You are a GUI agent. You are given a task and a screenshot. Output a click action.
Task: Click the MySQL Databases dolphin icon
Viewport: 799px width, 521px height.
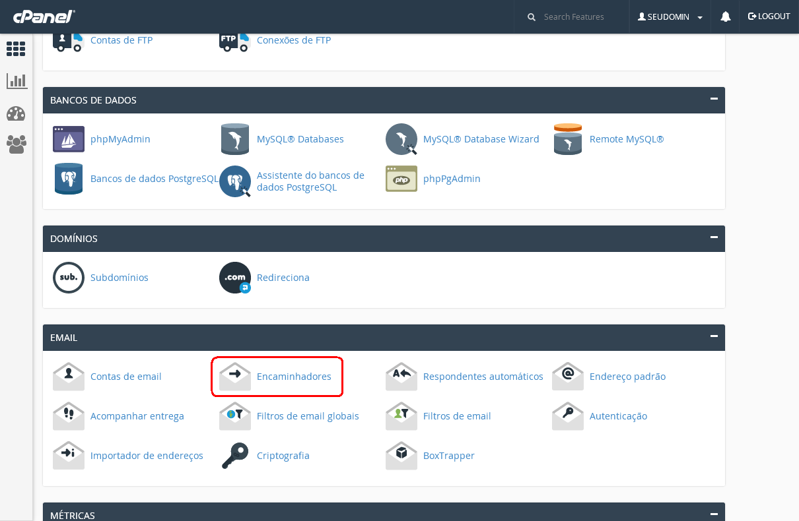(235, 139)
